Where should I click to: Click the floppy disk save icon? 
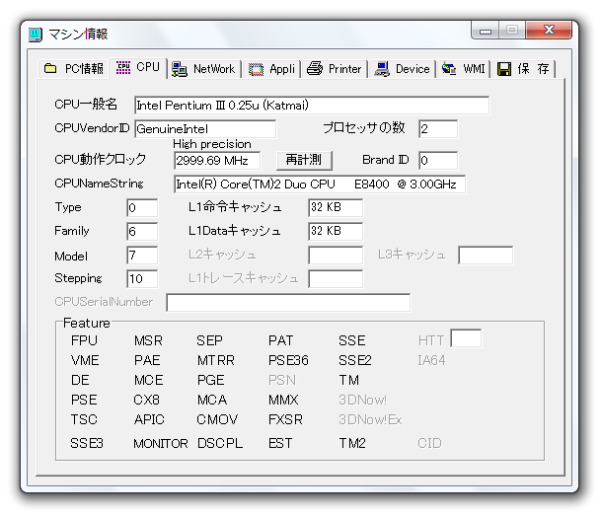(504, 69)
